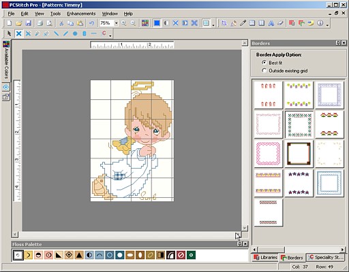
Task: Select the backslash backstitch line tool
Action: (x=56, y=33)
